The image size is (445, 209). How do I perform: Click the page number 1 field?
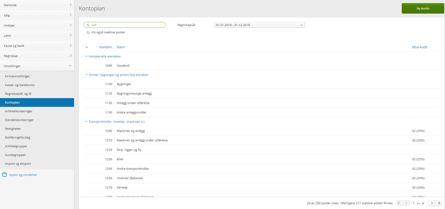[414, 203]
